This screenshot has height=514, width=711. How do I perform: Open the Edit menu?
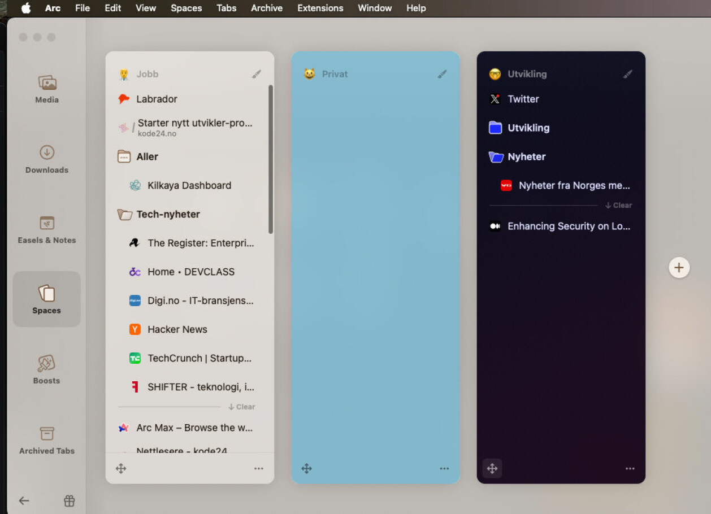pyautogui.click(x=113, y=8)
